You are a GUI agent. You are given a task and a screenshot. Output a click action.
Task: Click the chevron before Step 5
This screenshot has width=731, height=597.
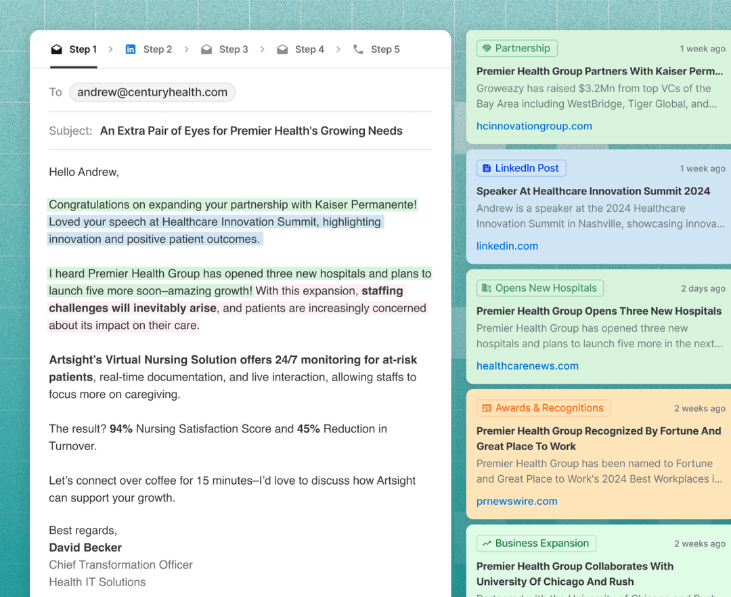(x=338, y=49)
